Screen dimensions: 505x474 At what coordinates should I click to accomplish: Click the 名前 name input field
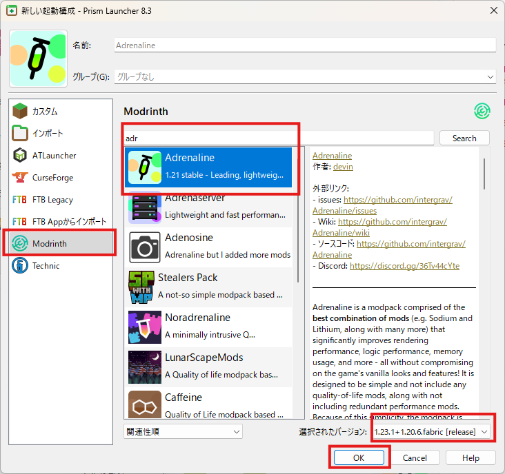click(x=305, y=45)
